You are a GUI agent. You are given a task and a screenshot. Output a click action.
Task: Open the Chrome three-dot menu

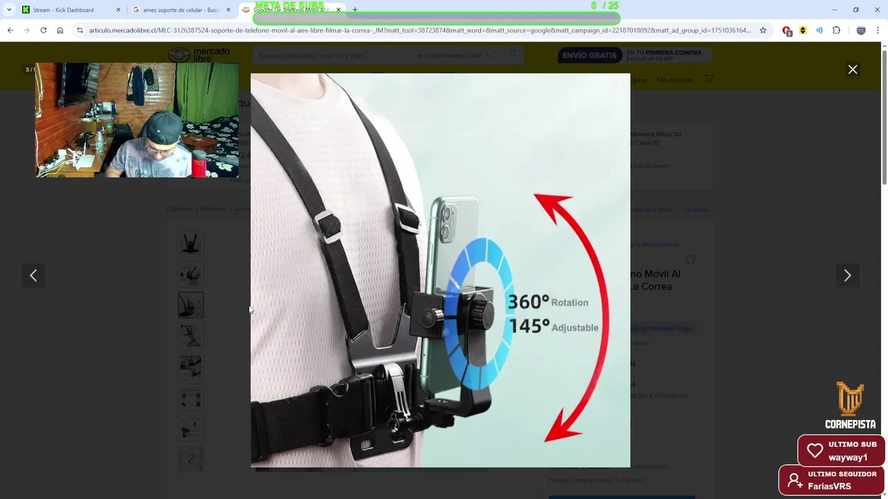878,30
